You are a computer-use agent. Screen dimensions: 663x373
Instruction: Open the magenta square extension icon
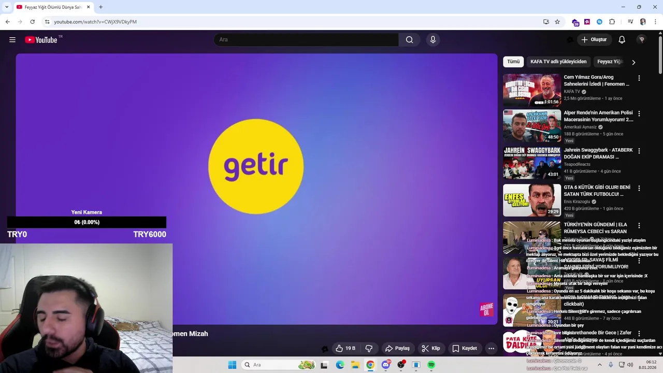click(x=587, y=22)
